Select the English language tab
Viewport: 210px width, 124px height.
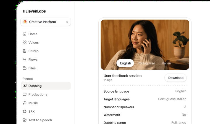coord(125,63)
